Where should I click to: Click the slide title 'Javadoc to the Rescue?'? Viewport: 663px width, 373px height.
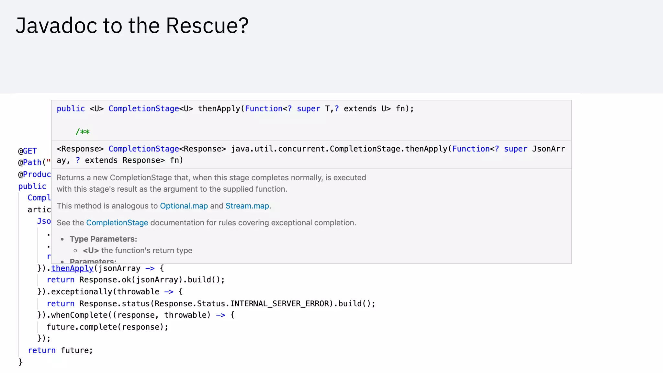[x=132, y=25]
